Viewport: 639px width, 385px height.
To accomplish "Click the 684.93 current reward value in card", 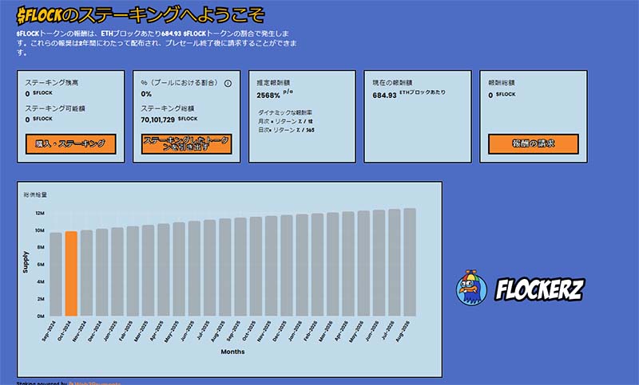I will (384, 95).
